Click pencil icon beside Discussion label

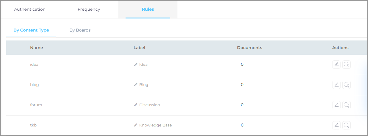136,105
